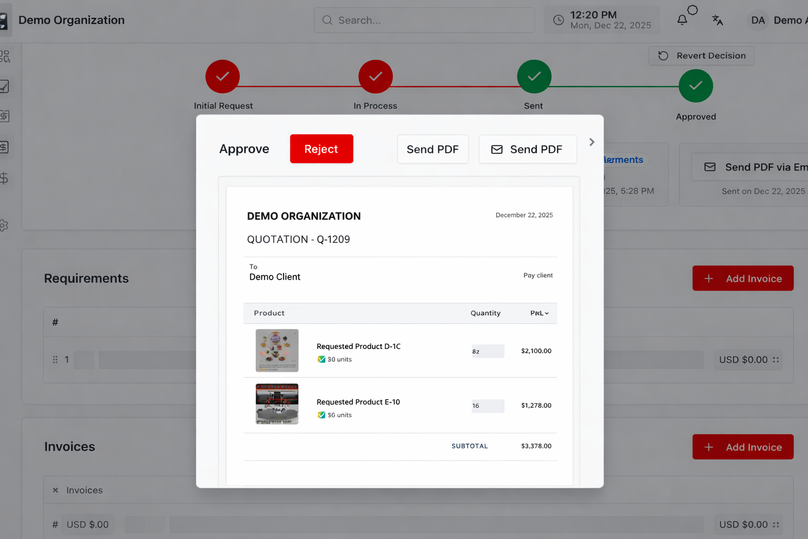Image resolution: width=808 pixels, height=539 pixels.
Task: Open the settings gear in sidebar
Action: 4,225
